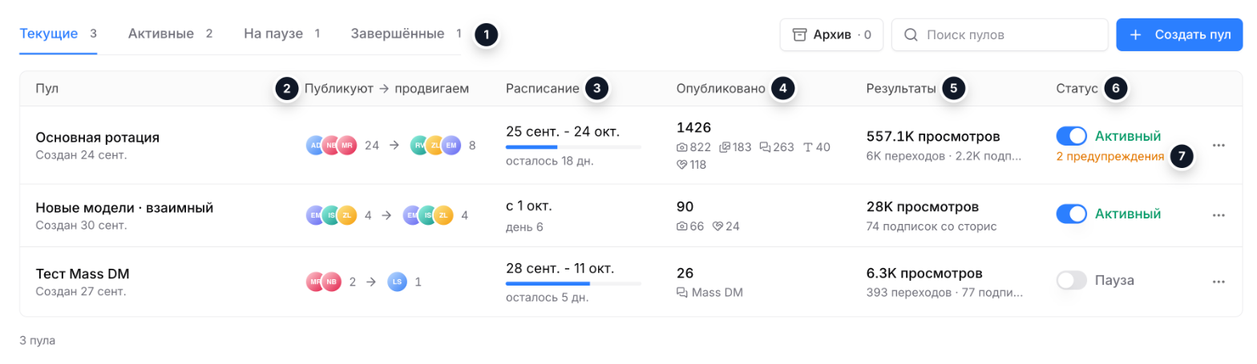1257x364 pixels.
Task: Click the ZL avatar right of the arrow in Новые модели
Action: [x=443, y=215]
